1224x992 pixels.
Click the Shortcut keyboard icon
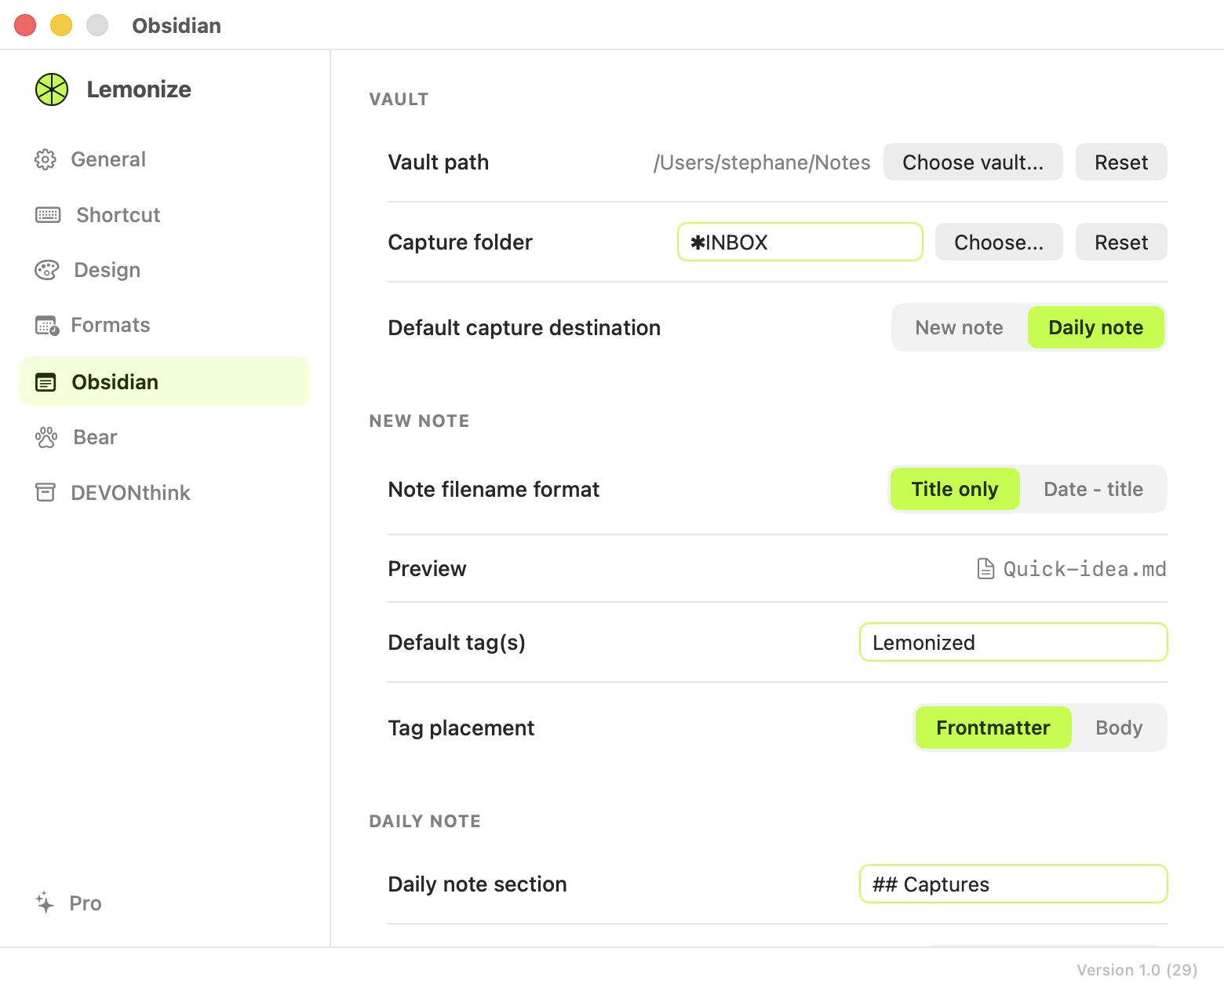click(48, 215)
